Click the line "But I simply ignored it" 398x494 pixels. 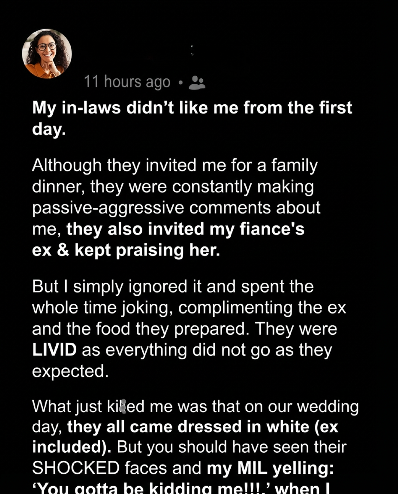(172, 287)
